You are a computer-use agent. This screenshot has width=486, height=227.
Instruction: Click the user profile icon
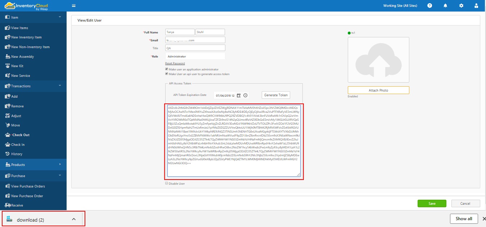pos(477,6)
